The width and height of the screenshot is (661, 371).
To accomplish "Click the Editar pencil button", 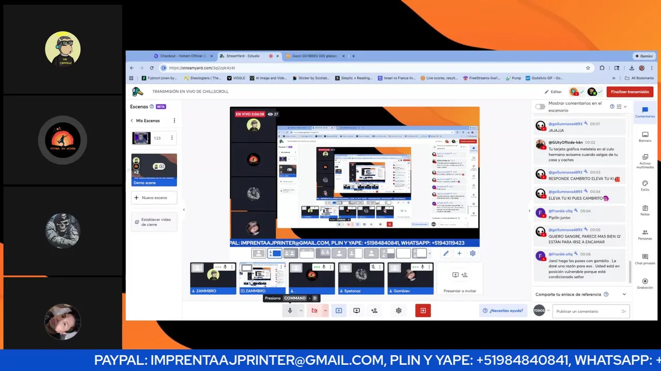I will coord(553,92).
